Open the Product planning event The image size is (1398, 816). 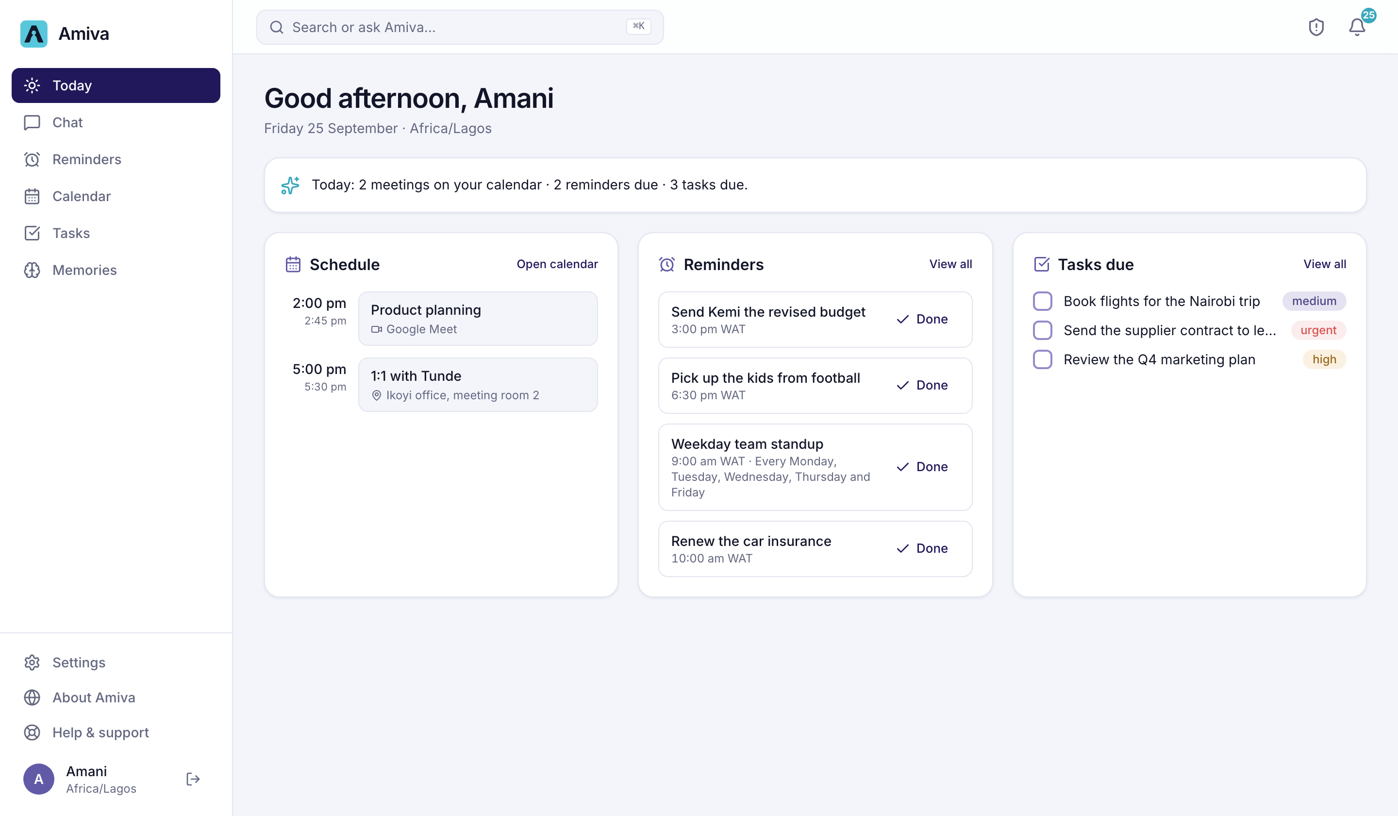pos(478,319)
